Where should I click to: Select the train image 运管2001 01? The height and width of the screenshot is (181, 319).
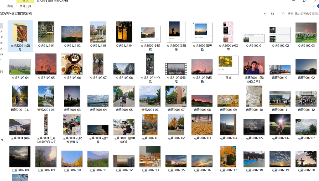(x=280, y=70)
